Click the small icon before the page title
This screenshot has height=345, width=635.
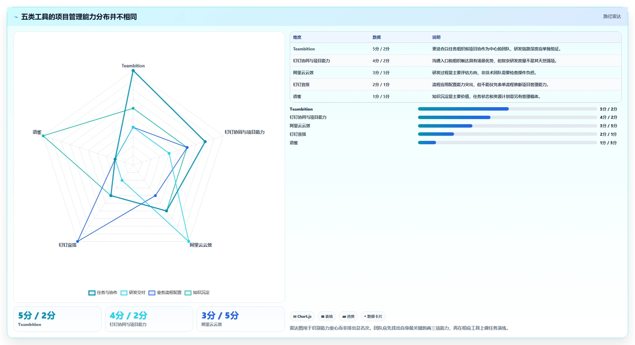click(x=16, y=17)
